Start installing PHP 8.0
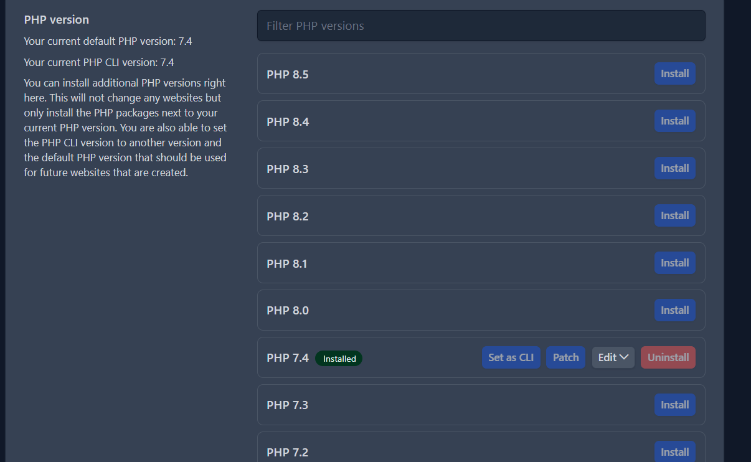 point(674,310)
